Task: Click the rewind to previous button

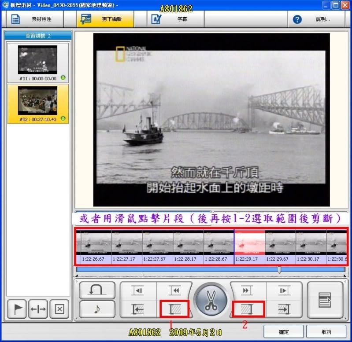Action: 175,291
